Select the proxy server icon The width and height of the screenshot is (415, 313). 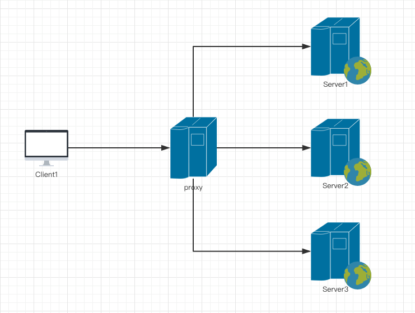(x=193, y=148)
